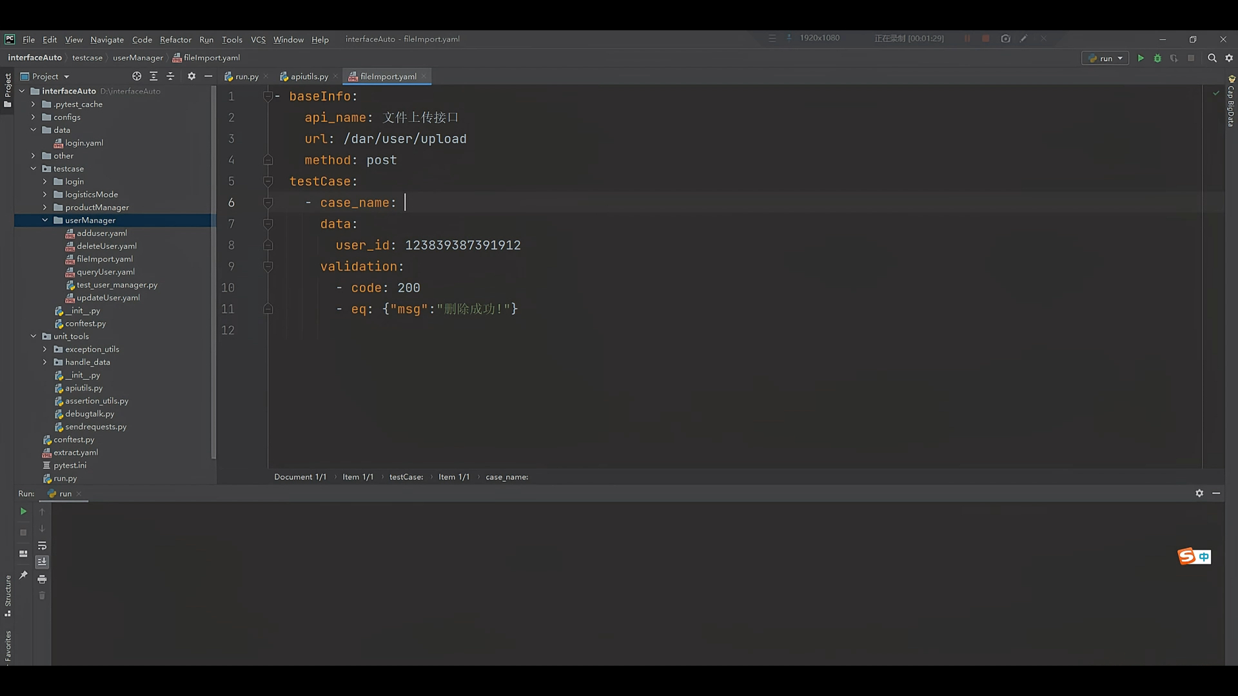
Task: Run the current configuration with green play button
Action: coord(1141,58)
